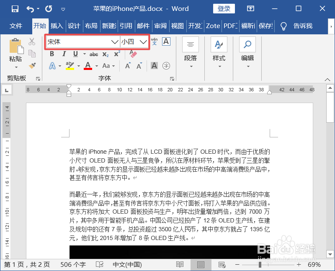Image resolution: width=335 pixels, height=271 pixels.
Task: Click the character border A icon
Action: (166, 41)
